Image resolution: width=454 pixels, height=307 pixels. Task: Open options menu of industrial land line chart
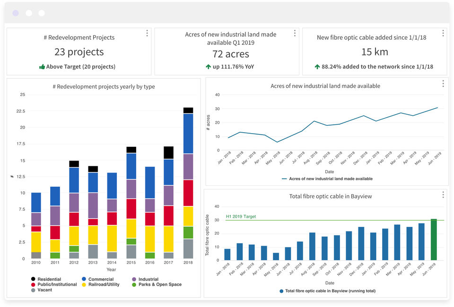[x=443, y=84]
